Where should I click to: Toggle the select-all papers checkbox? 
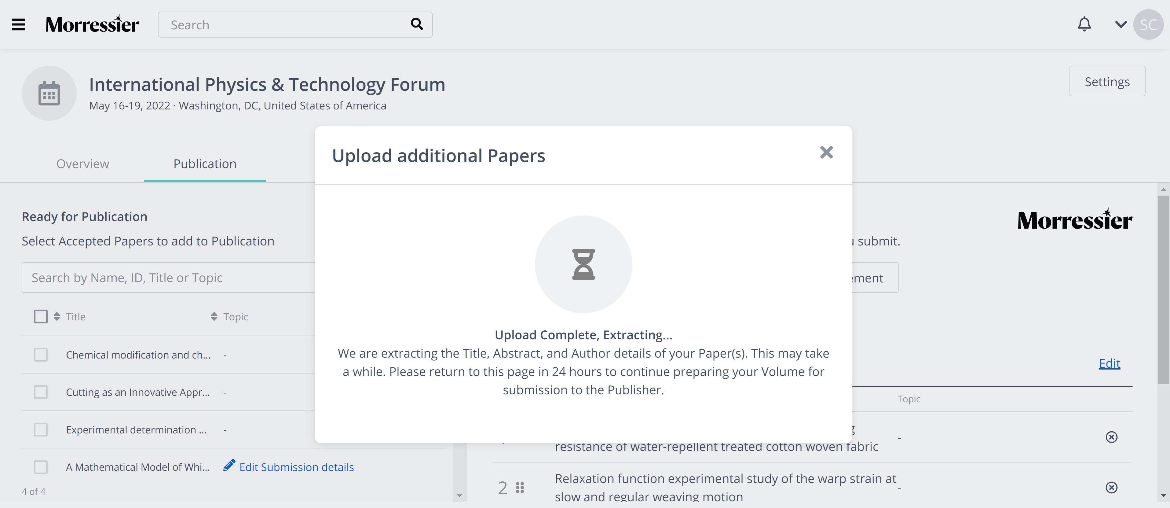tap(40, 316)
